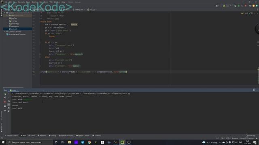Hide the Run tool window
Image resolution: width=259 pixels, height=145 pixels.
257,90
